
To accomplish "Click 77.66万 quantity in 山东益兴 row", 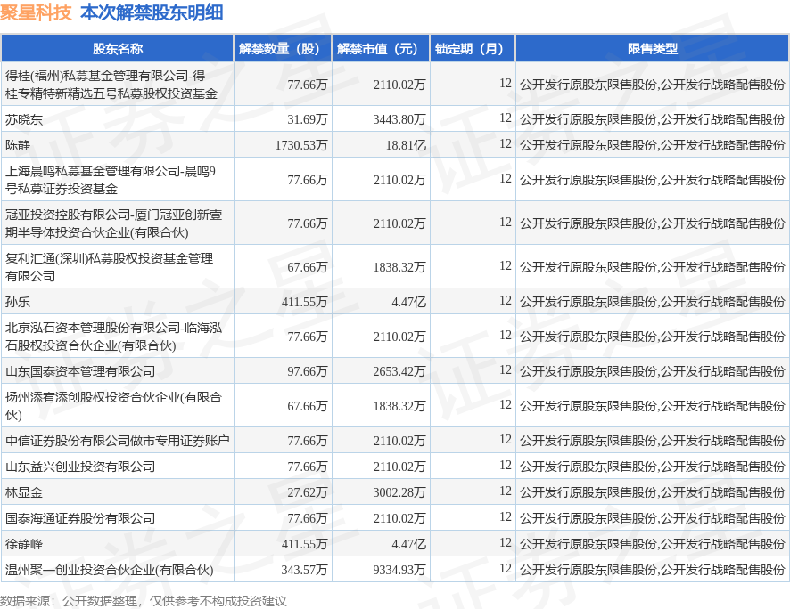I will tap(308, 467).
